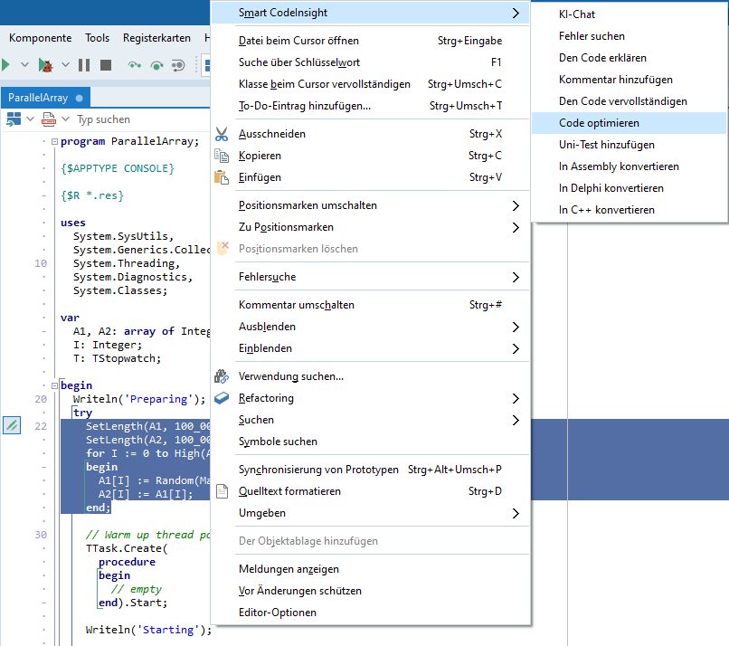Collapse the begin block fold marker

54,385
